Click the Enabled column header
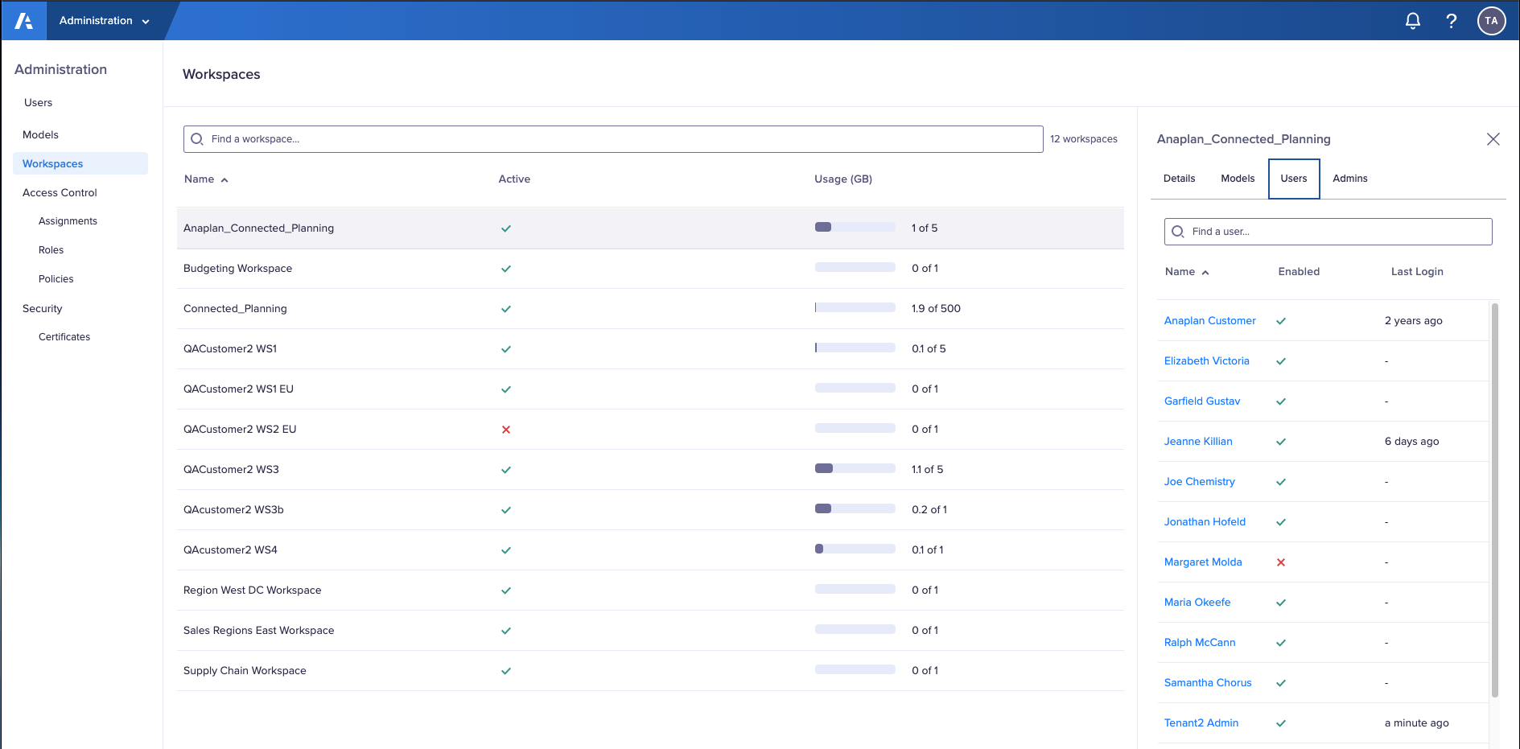 (x=1299, y=272)
